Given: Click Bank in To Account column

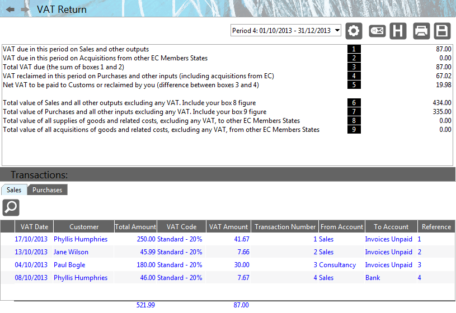Looking at the screenshot, I should point(373,278).
